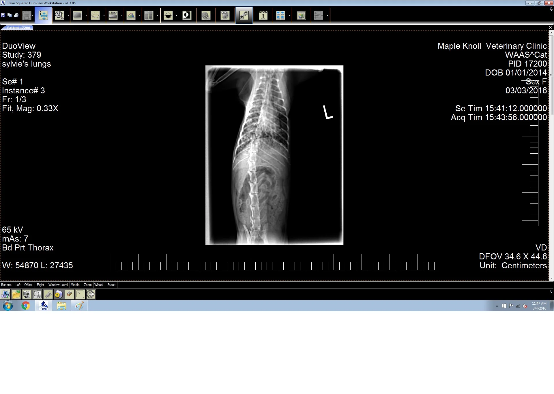Select the Patient 17200 tab
Viewport: 554px width, 394px height.
pyautogui.click(x=18, y=28)
